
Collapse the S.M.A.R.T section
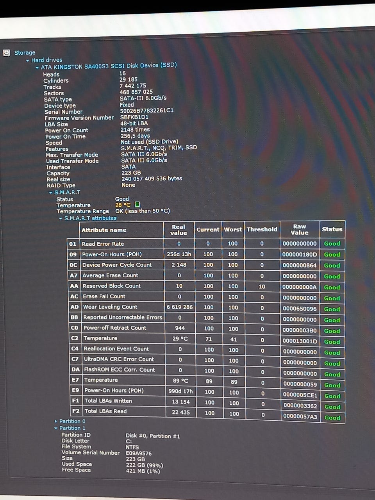(x=51, y=193)
